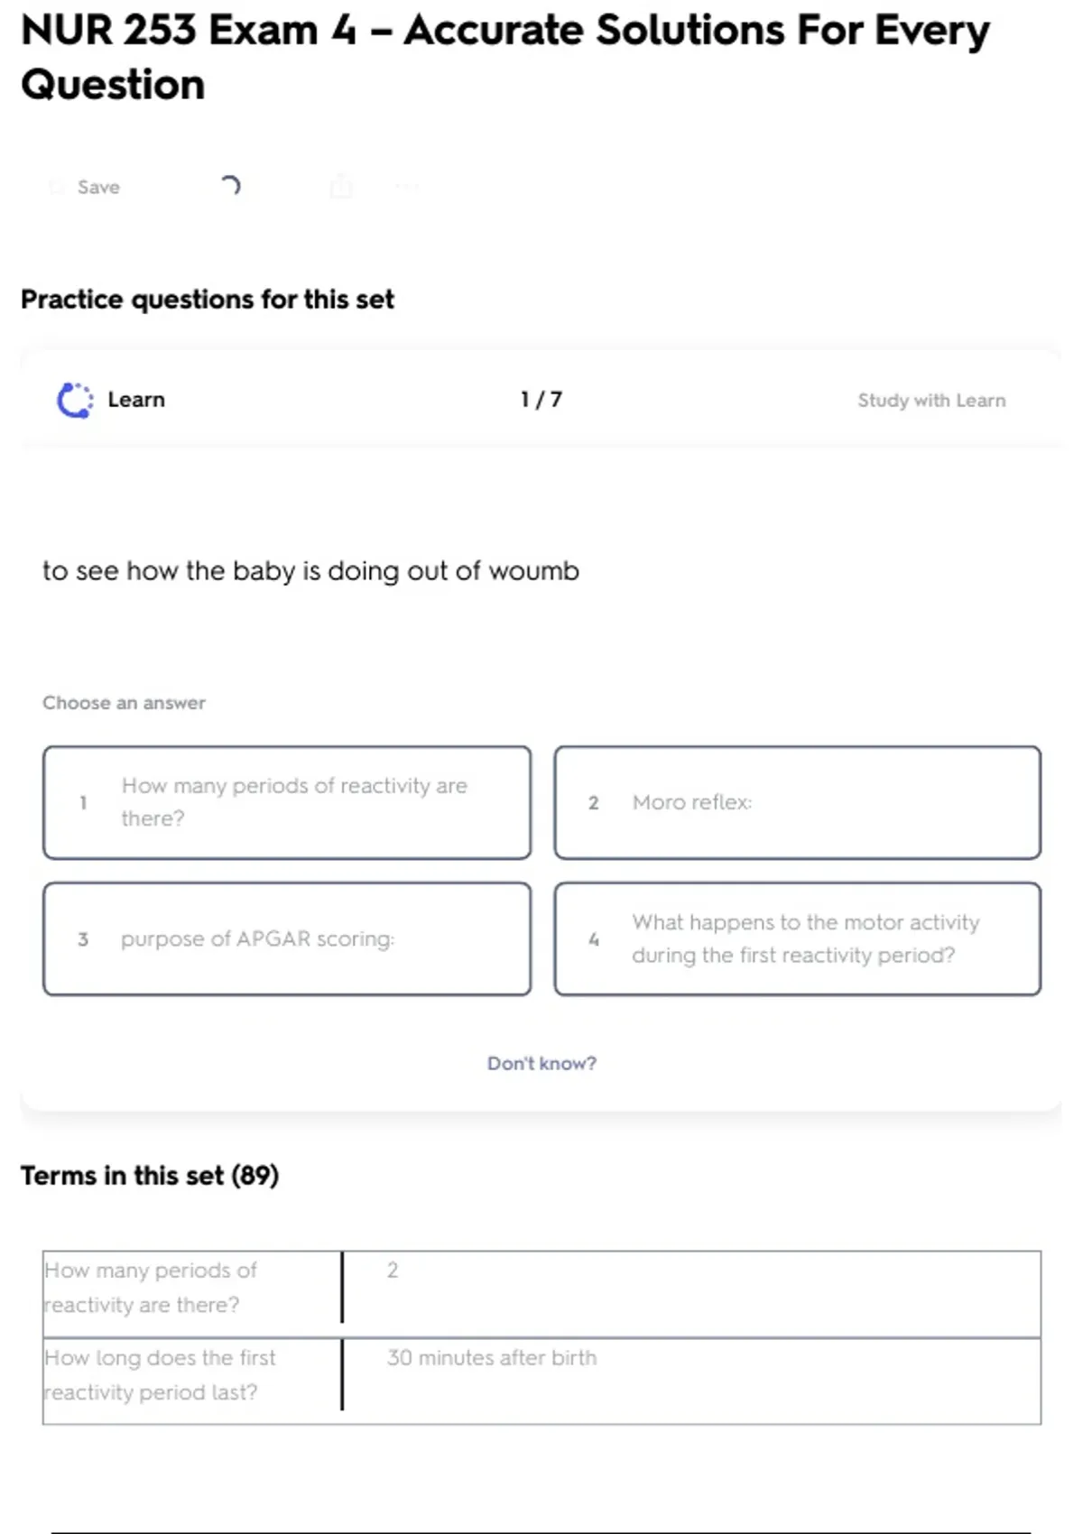
Task: Click the 'Don't know?' link
Action: (x=541, y=1063)
